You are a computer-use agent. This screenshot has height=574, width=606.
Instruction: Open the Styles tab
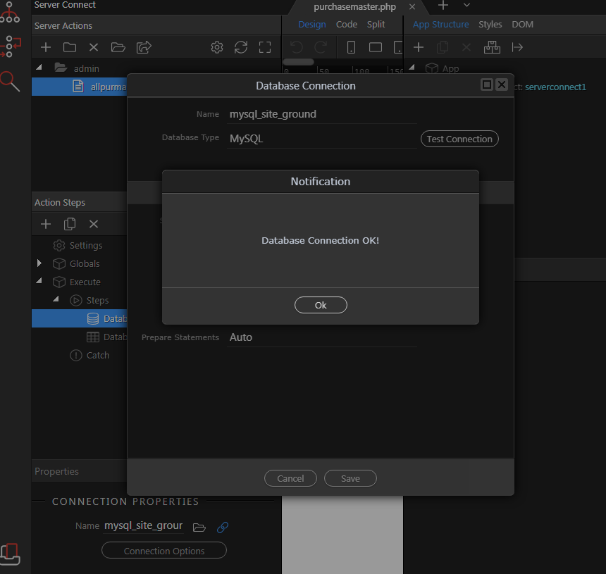click(x=490, y=24)
